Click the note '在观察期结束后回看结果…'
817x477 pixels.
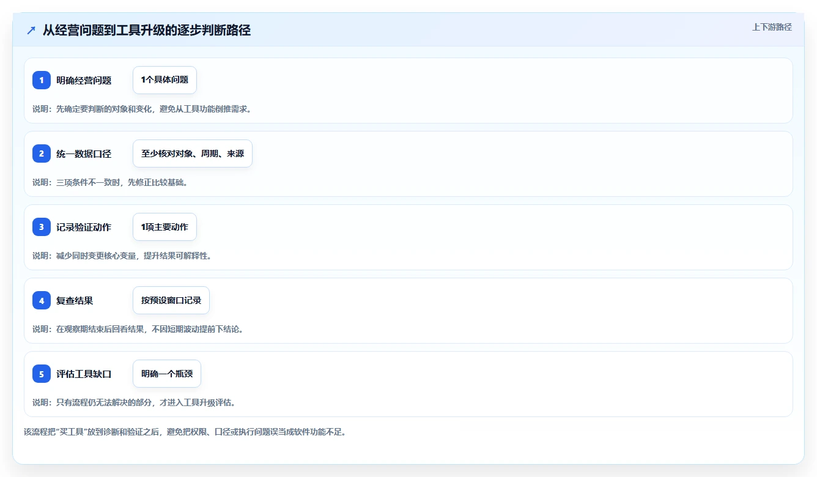click(138, 329)
